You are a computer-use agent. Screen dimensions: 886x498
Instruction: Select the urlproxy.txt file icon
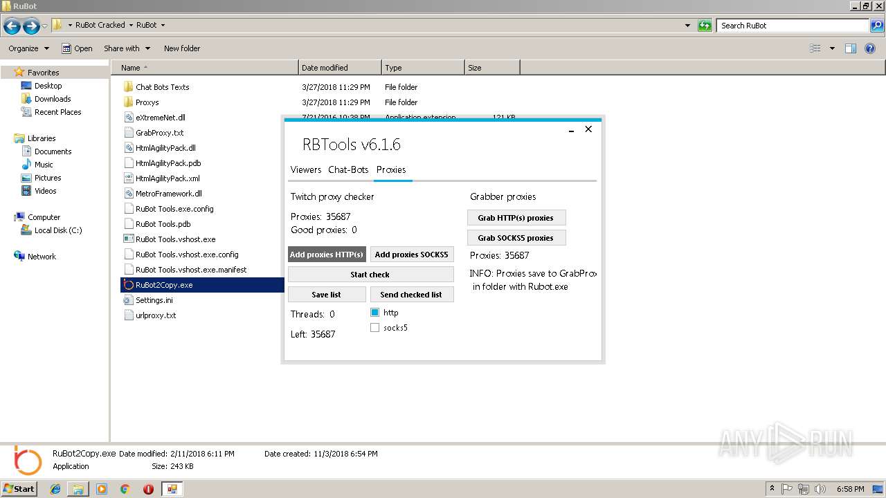tap(128, 315)
